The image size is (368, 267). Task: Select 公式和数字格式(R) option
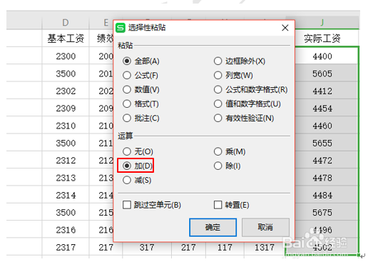point(250,90)
